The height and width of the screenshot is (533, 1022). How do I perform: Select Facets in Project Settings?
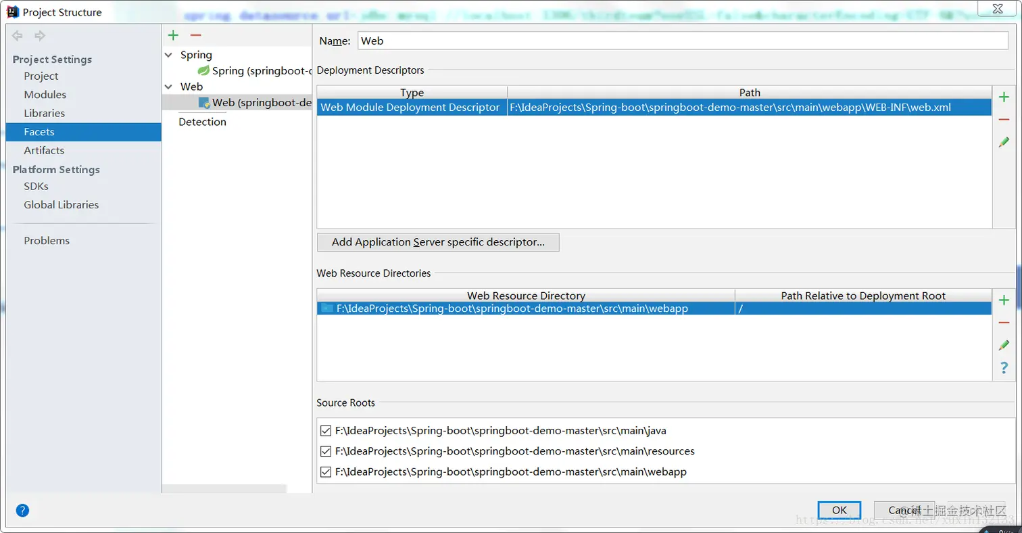tap(84, 132)
